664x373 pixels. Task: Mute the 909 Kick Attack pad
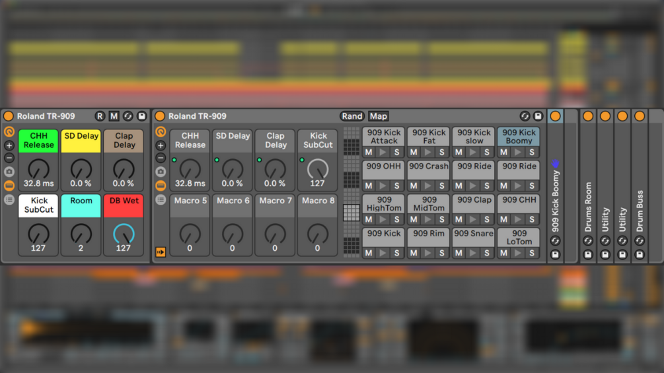click(x=369, y=153)
